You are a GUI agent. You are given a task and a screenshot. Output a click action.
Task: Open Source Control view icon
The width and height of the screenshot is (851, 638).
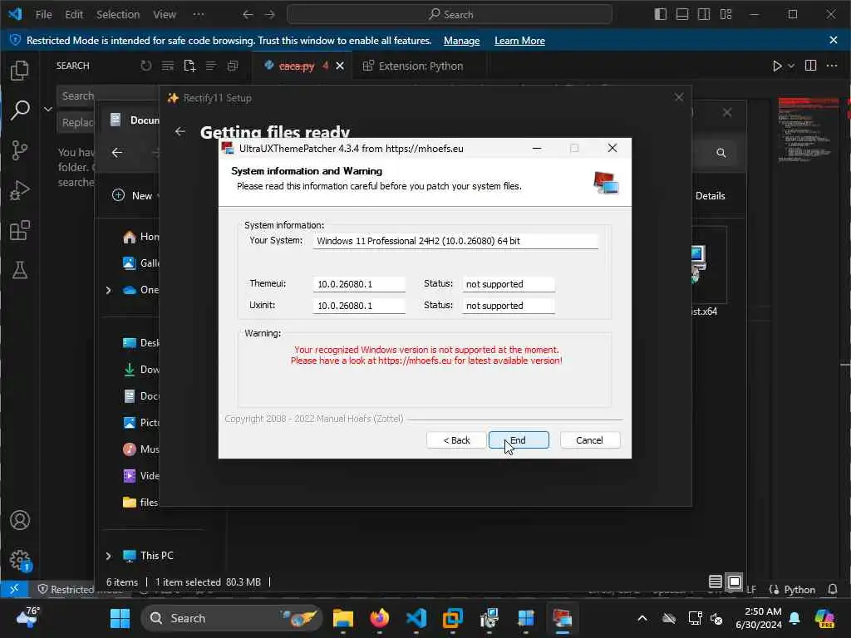[x=20, y=150]
